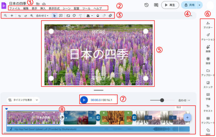Screen dimensions: 216x137
Task: Open the 表示形式 menu
Action: click(x=54, y=8)
